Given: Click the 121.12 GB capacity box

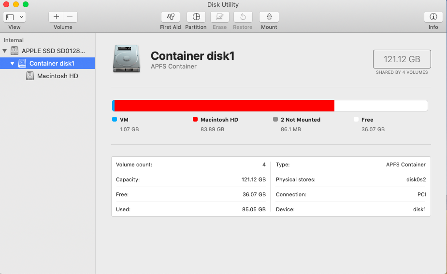Looking at the screenshot, I should pos(402,59).
